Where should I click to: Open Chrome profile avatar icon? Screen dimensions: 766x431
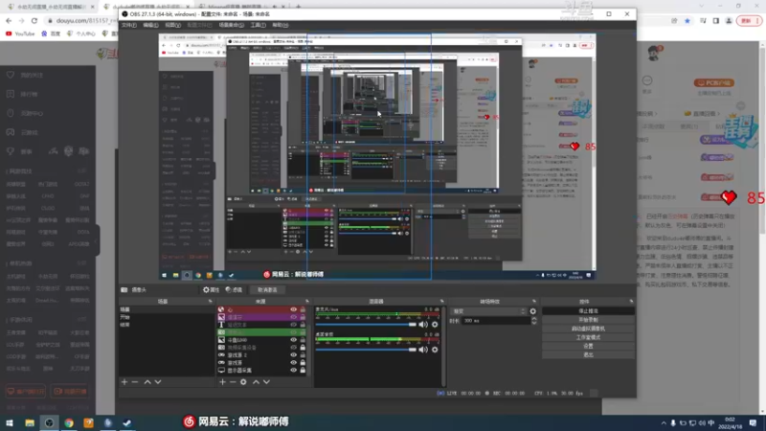[729, 20]
